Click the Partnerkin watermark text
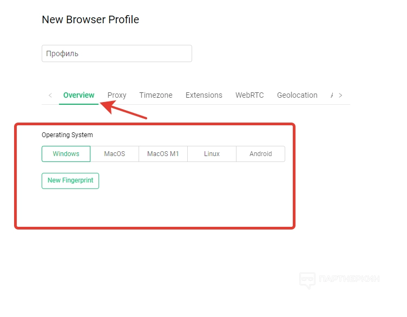The width and height of the screenshot is (407, 317). point(349,279)
